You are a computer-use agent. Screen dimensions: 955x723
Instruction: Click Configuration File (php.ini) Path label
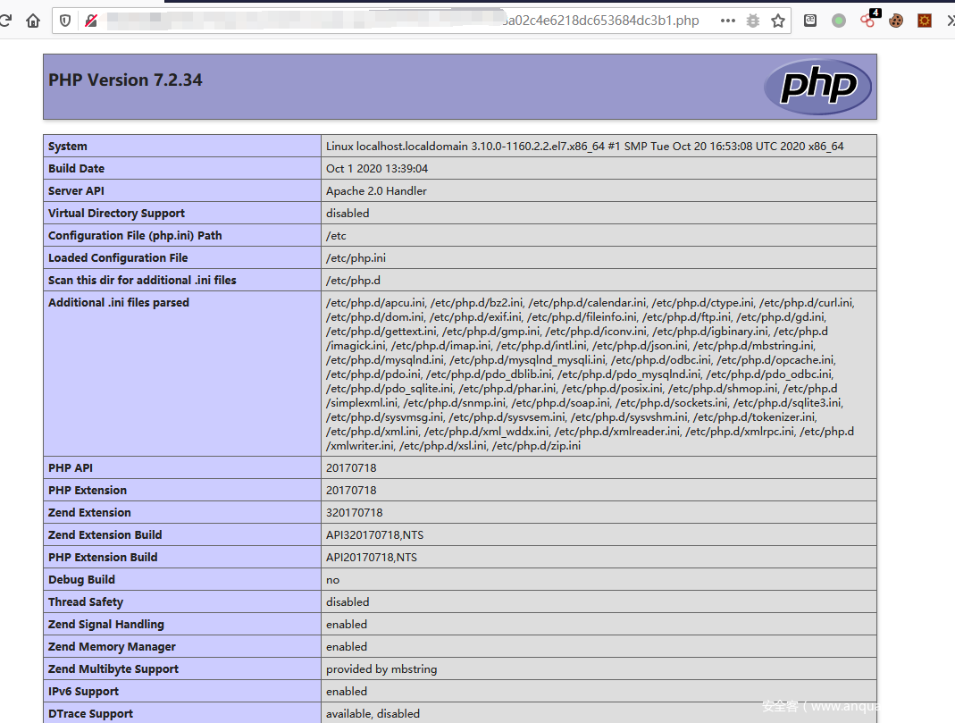click(x=135, y=236)
